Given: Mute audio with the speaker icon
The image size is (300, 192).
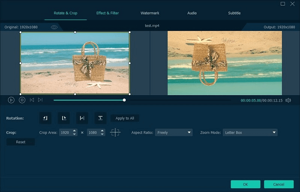Looking at the screenshot, I should pyautogui.click(x=288, y=100).
